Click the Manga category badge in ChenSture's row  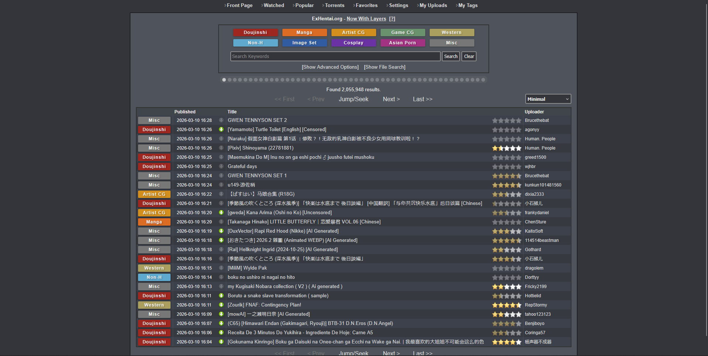154,222
